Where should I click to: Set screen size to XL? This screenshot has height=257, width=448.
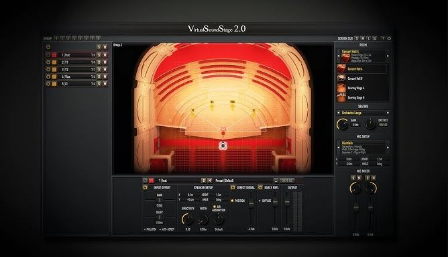point(375,38)
